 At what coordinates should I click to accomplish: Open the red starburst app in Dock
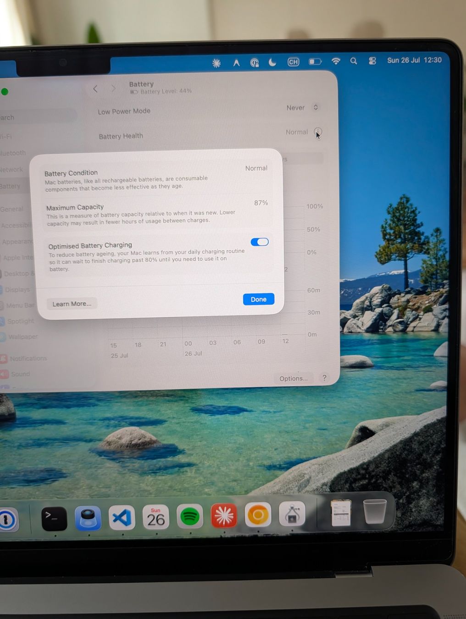224,516
